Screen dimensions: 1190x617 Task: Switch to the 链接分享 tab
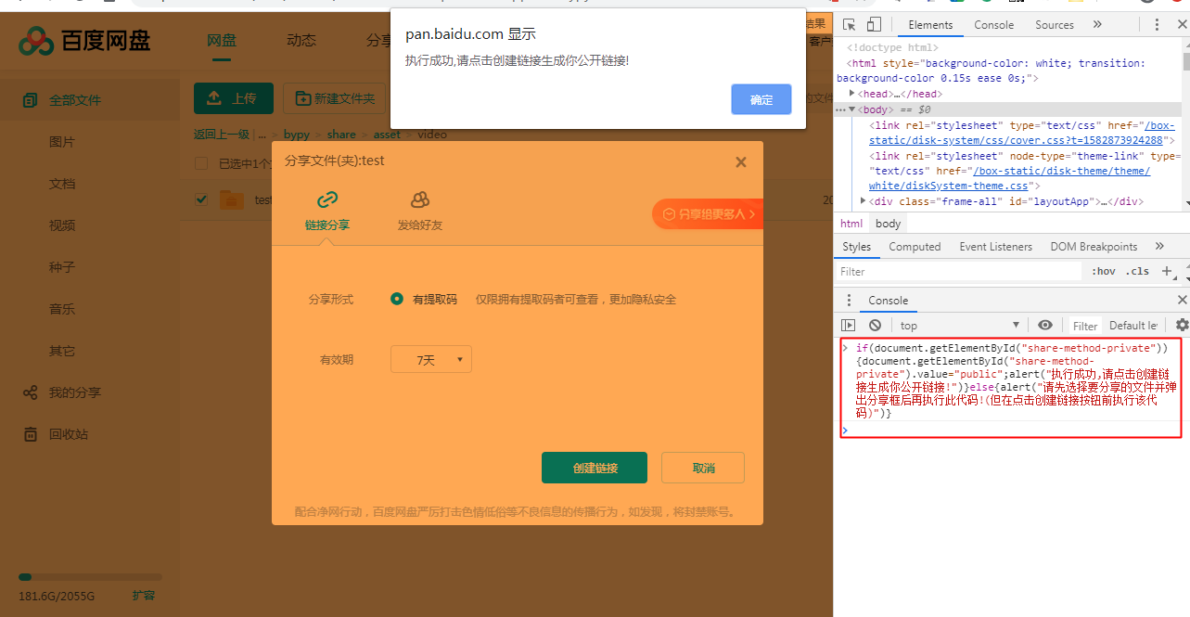pyautogui.click(x=327, y=212)
